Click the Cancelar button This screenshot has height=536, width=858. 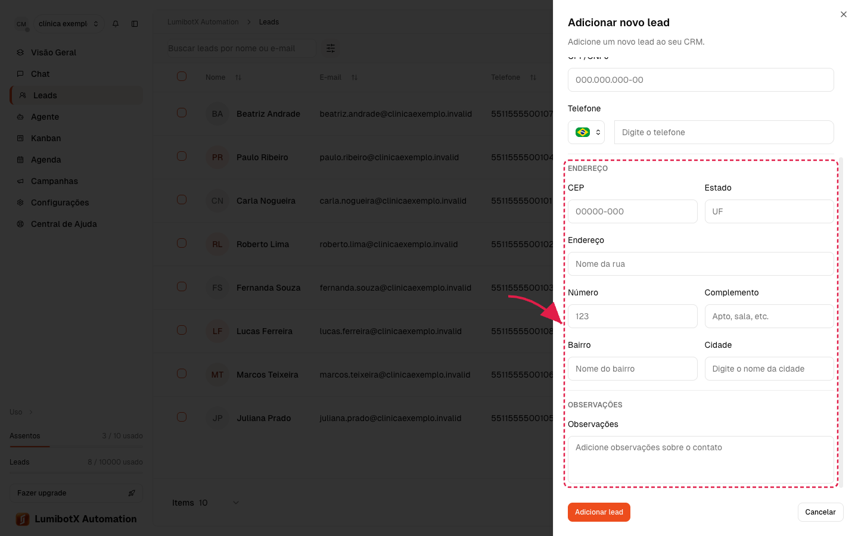pos(820,512)
